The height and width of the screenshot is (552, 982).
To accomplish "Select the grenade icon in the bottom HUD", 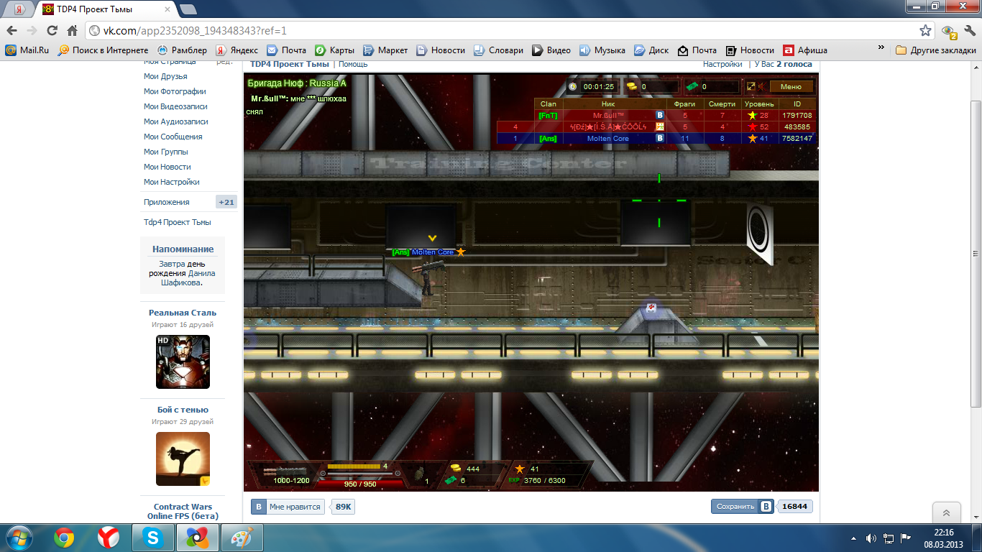I will coord(420,472).
